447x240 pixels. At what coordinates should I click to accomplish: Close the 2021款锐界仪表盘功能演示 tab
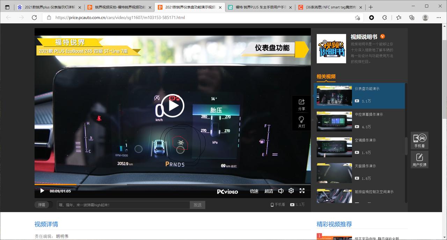tap(220, 7)
